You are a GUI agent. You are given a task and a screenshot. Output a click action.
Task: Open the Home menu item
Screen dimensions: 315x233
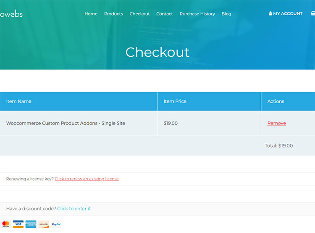point(91,14)
